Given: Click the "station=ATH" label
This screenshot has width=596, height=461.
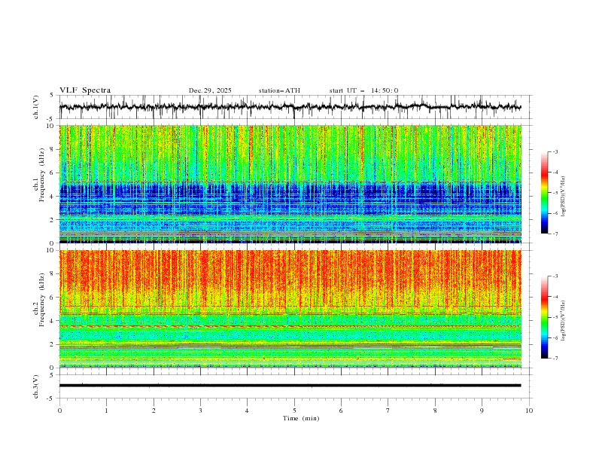Looking at the screenshot, I should (x=279, y=90).
